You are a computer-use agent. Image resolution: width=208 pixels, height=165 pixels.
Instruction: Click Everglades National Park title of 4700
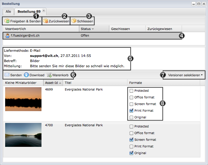click(84, 125)
